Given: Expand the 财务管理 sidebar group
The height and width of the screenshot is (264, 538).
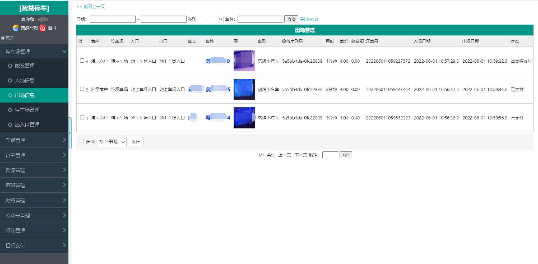Looking at the screenshot, I should click(34, 201).
